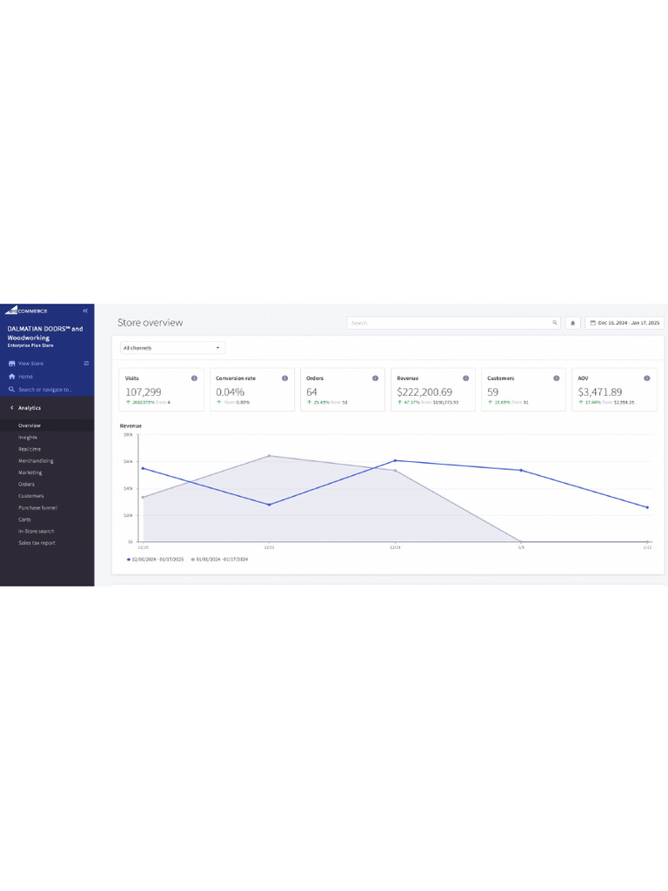Click the sidebar search magnifier icon

11,390
